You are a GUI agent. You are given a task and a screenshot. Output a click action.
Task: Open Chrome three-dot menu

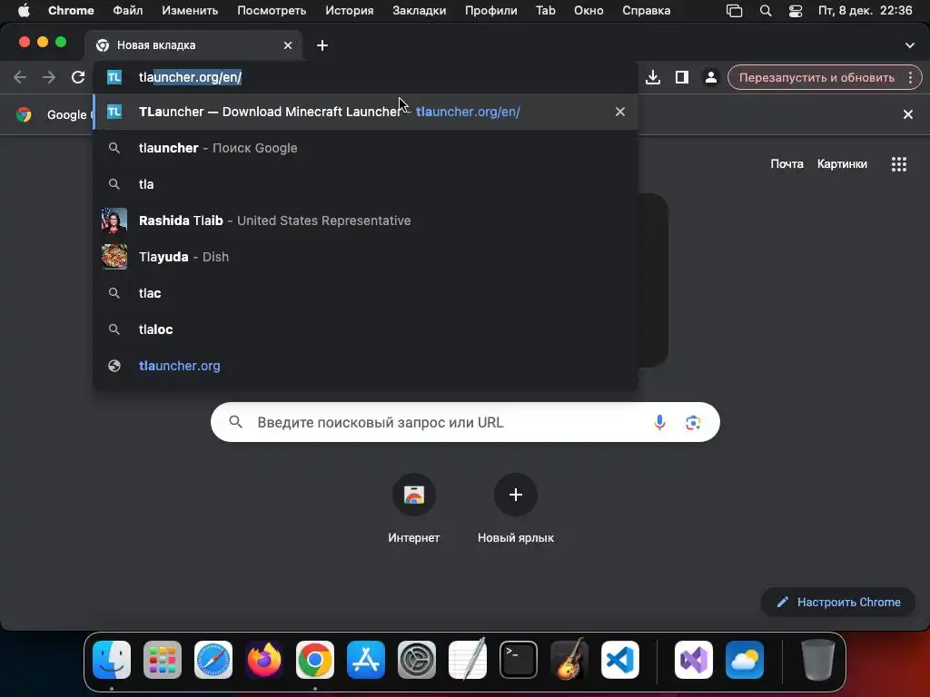[x=910, y=77]
